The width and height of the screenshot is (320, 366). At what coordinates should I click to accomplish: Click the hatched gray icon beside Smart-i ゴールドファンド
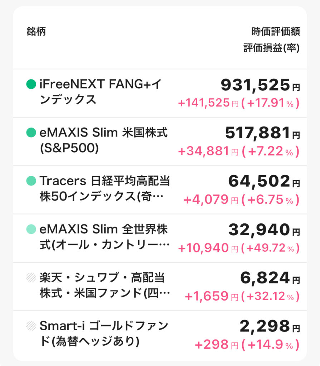pyautogui.click(x=31, y=326)
